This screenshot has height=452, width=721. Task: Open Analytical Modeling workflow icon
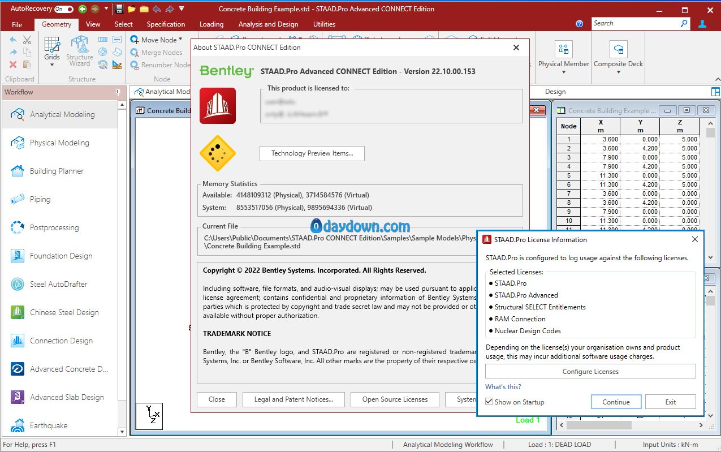click(x=18, y=114)
